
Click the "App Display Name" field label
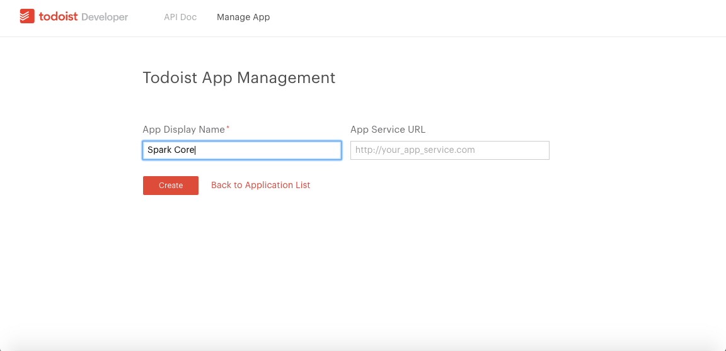coord(183,130)
